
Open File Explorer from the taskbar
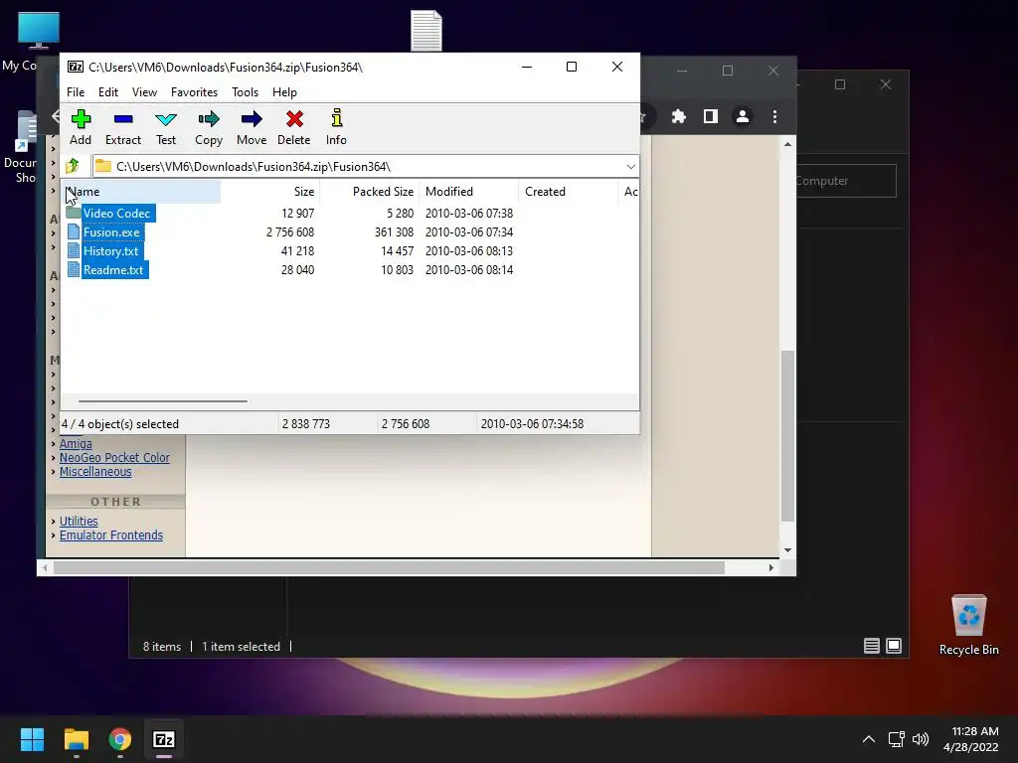point(76,739)
